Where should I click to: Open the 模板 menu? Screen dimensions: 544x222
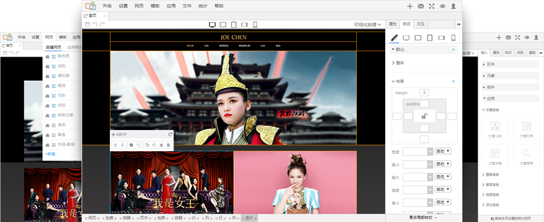(155, 6)
